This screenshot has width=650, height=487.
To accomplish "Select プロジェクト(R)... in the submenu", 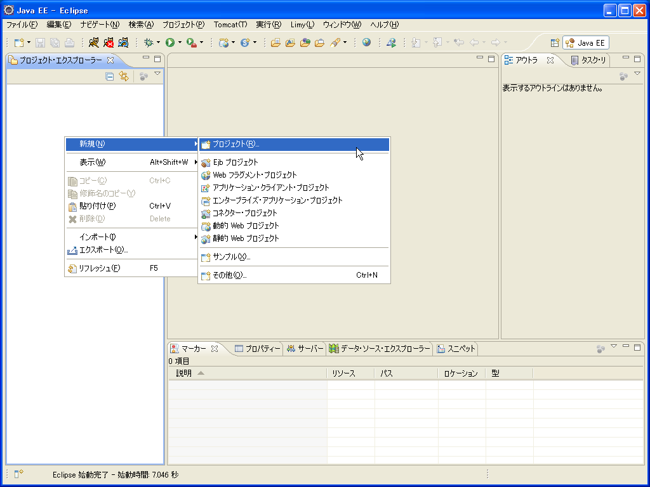I will pyautogui.click(x=294, y=144).
